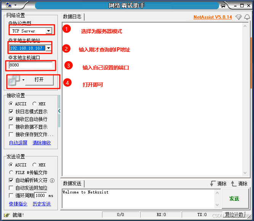The image size is (254, 221).
Task: Click the 自动滚屏 link
Action: coord(18,143)
